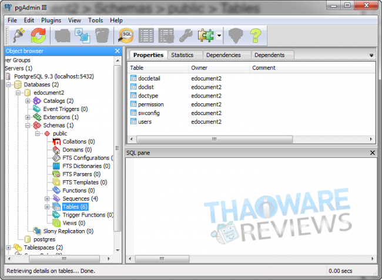382x280 pixels.
Task: Click the Drop object trash icon
Action: click(x=102, y=36)
